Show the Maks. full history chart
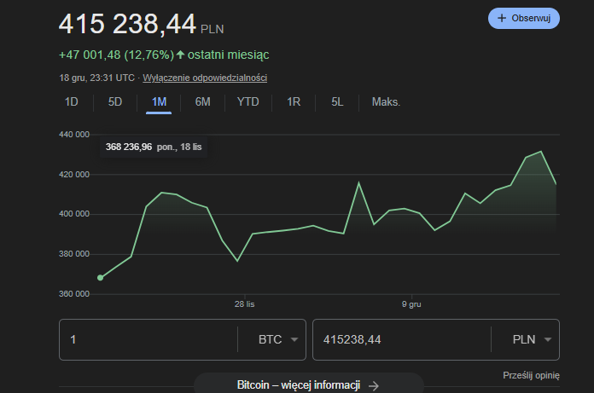Image resolution: width=594 pixels, height=393 pixels. (x=386, y=101)
